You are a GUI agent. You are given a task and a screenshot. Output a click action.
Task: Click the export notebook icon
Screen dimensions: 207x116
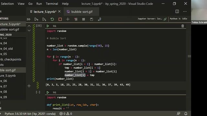[x=99, y=19]
